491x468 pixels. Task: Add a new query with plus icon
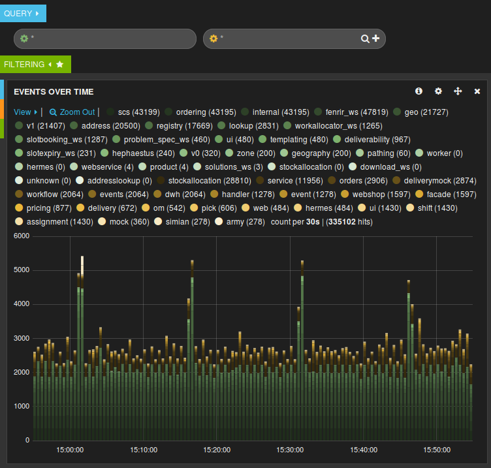click(376, 39)
